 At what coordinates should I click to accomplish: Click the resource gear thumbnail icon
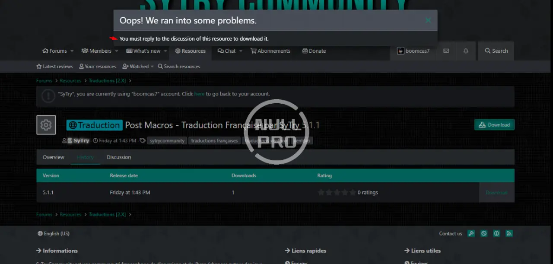(46, 125)
